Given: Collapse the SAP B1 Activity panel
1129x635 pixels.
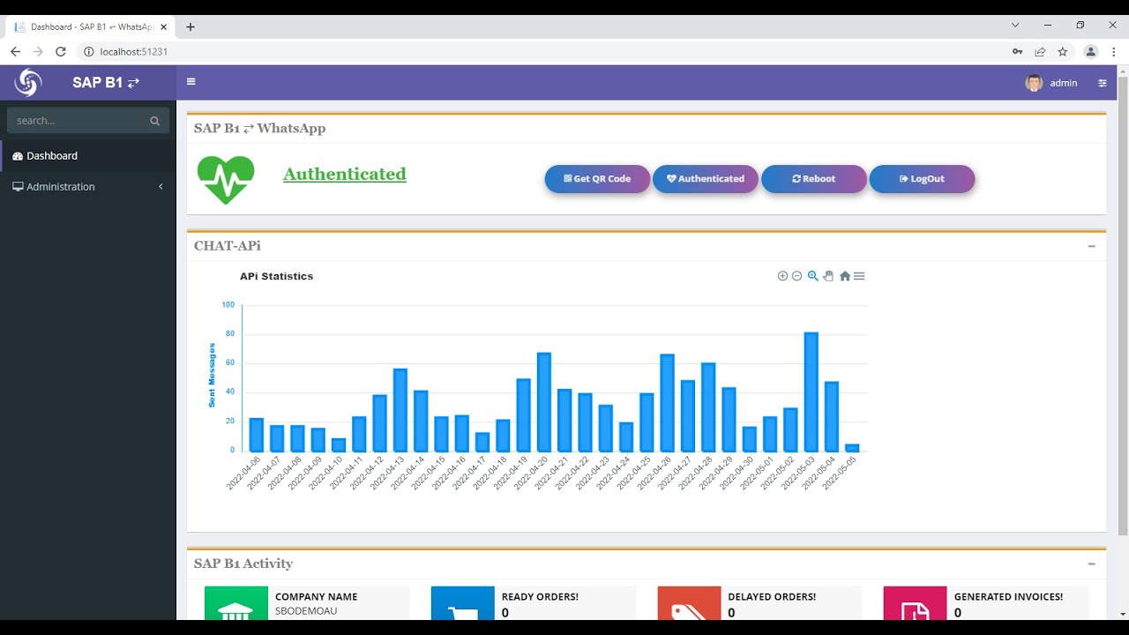Looking at the screenshot, I should [1092, 564].
